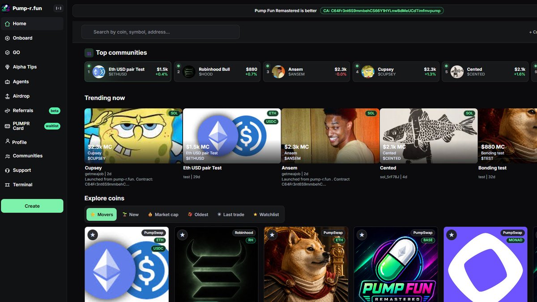Click the USDC badge on trending Eth USD pair
The width and height of the screenshot is (537, 302).
[x=271, y=121]
